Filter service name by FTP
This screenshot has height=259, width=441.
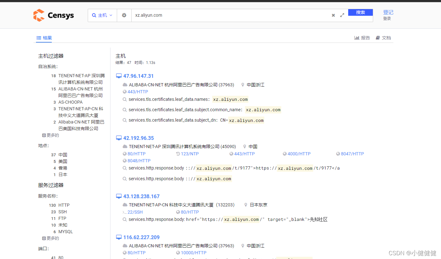point(62,218)
